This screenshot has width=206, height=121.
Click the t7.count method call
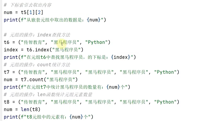(49, 80)
